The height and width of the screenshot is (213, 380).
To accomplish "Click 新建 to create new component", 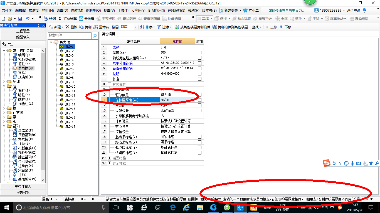I will point(56,27).
